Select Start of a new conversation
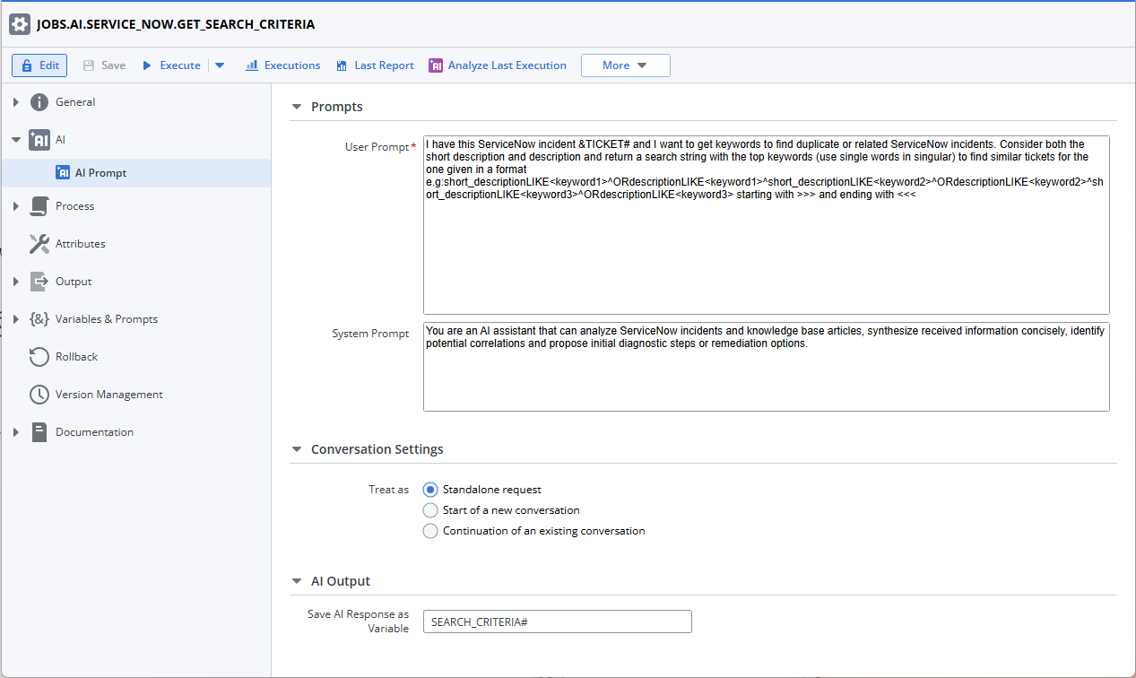 coord(430,510)
